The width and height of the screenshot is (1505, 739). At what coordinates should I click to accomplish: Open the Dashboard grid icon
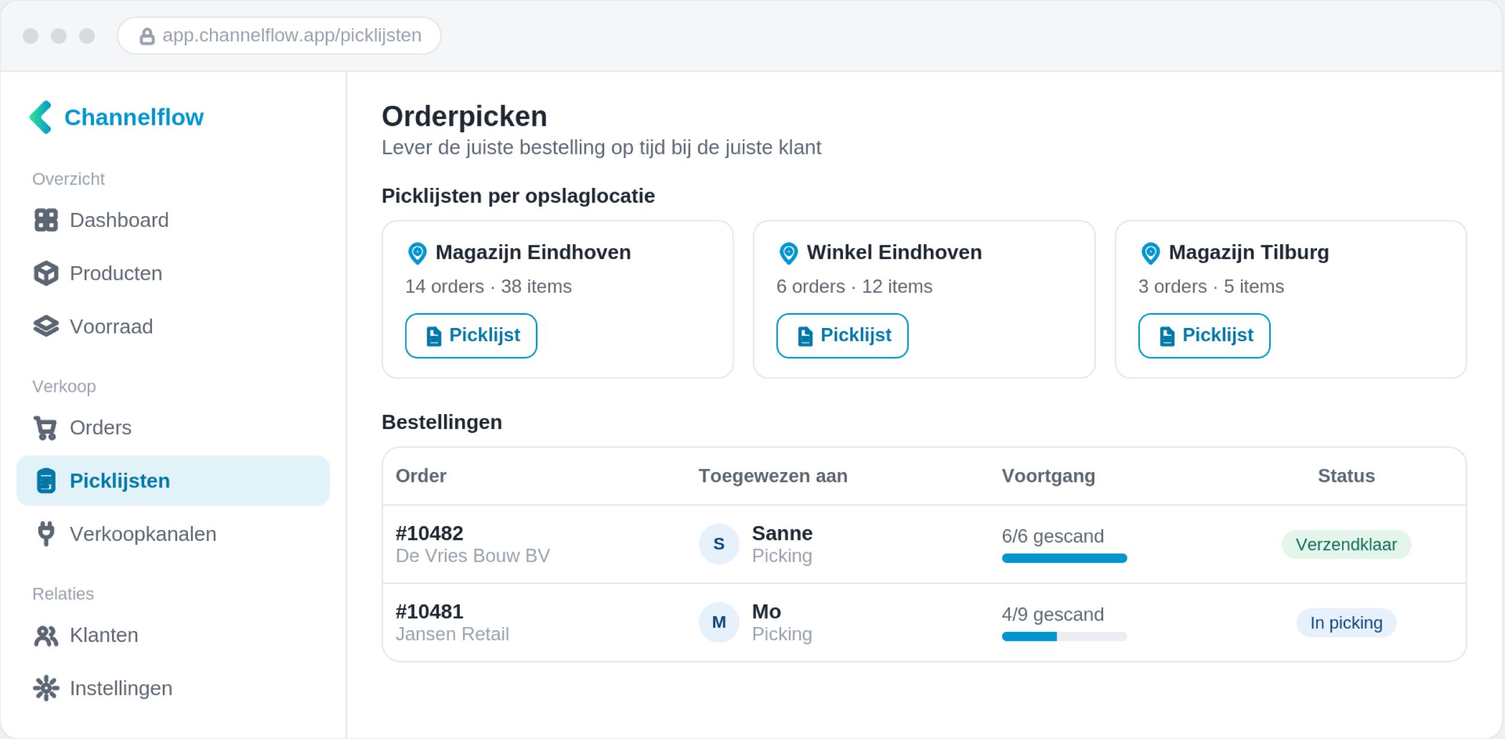46,220
